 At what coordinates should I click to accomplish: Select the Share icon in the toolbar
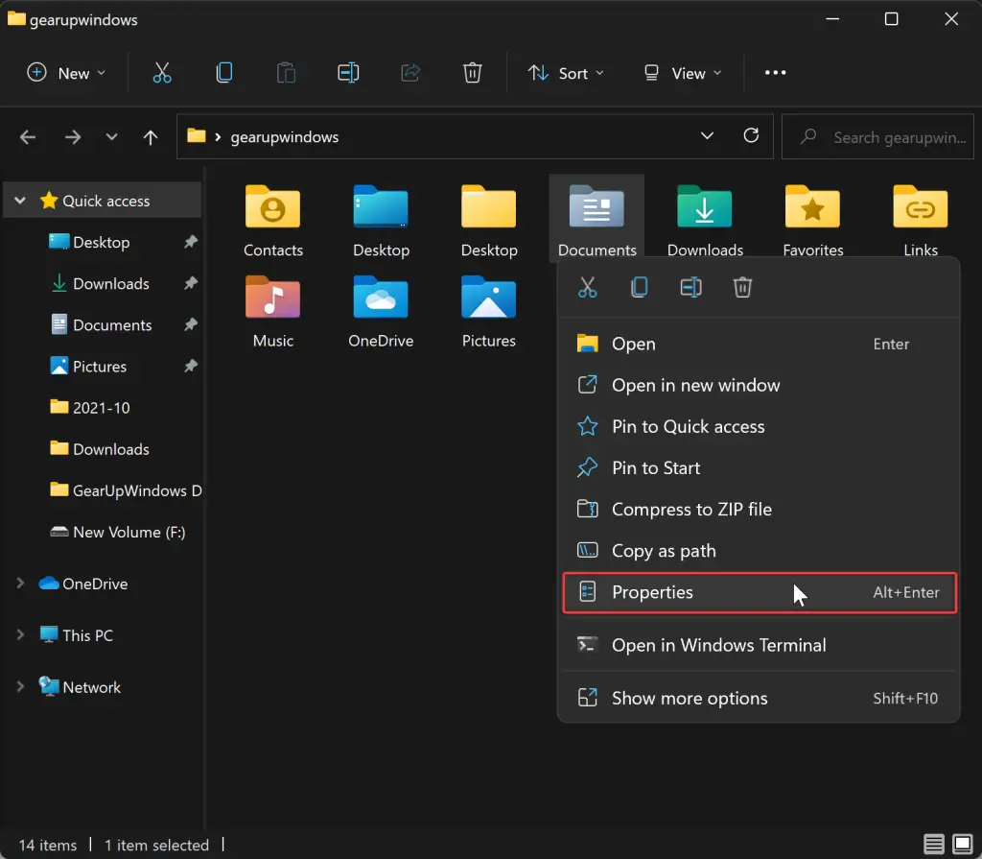coord(409,72)
